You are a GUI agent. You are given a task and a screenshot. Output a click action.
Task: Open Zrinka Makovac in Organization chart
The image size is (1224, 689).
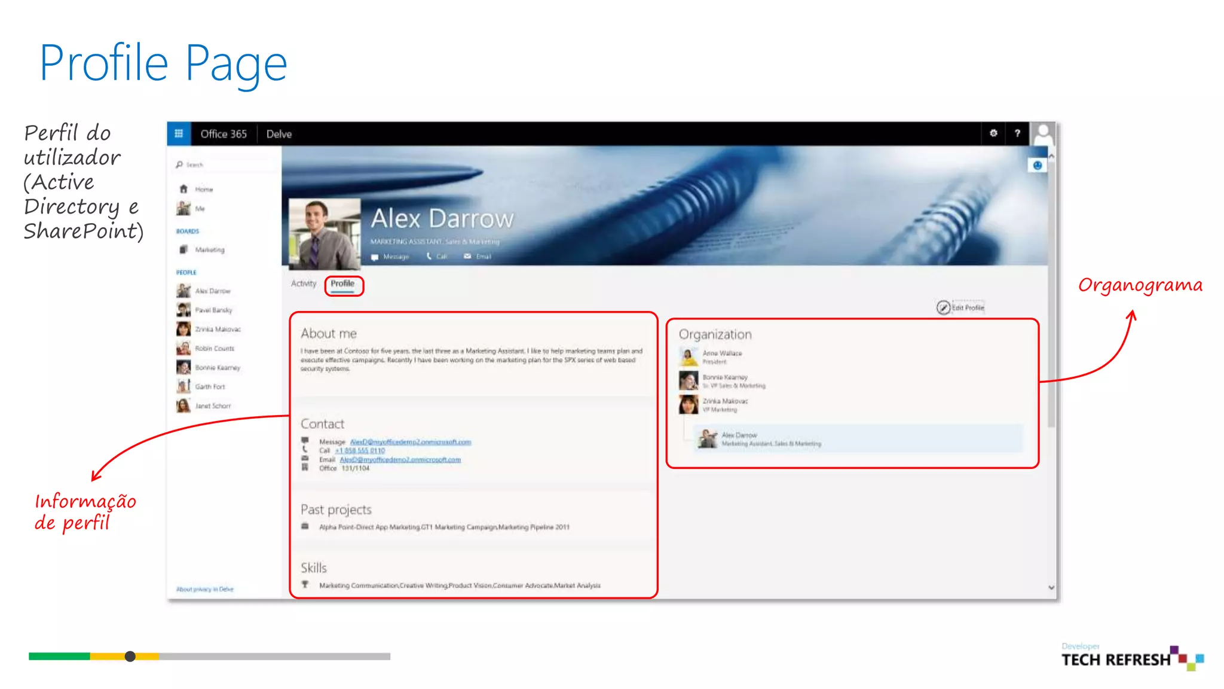click(x=714, y=405)
